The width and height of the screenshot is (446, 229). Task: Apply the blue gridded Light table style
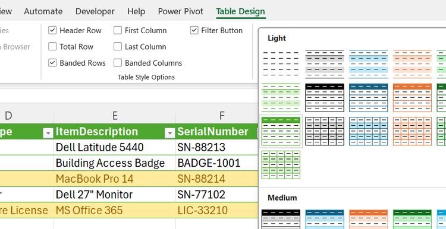(x=368, y=131)
